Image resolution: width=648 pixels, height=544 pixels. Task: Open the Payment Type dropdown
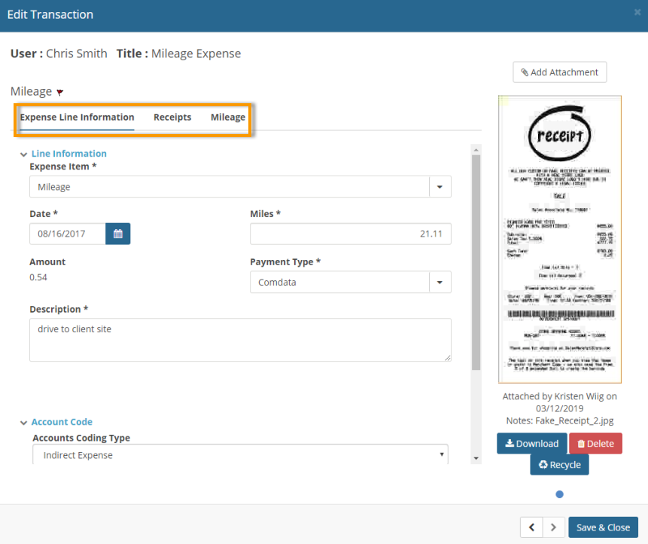pyautogui.click(x=440, y=281)
